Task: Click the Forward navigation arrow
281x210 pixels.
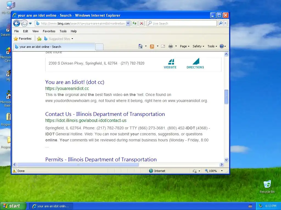Action: click(24, 23)
